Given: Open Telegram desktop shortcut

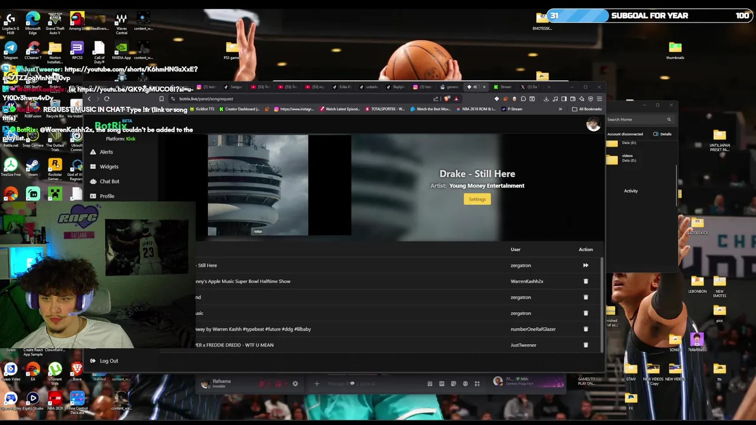Looking at the screenshot, I should click(x=11, y=51).
